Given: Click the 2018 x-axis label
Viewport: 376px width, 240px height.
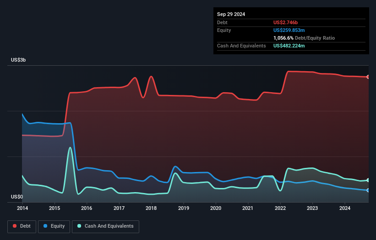Looking at the screenshot, I should tap(151, 208).
